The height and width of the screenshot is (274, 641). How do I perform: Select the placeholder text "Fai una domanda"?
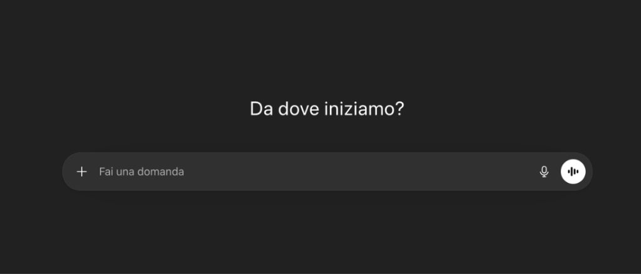point(141,172)
